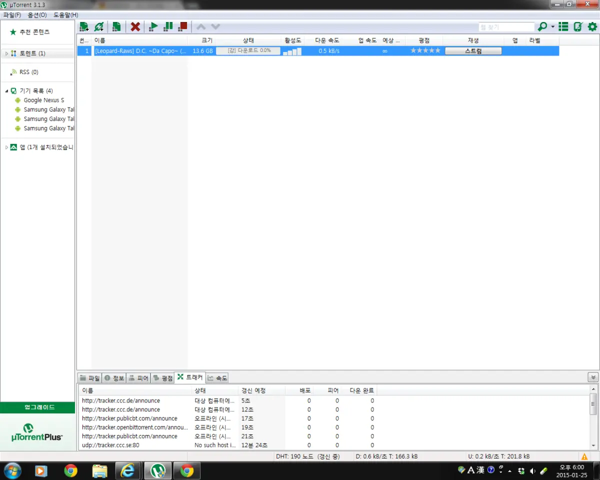600x480 pixels.
Task: Click the Dropbox tray icon
Action: 521,470
